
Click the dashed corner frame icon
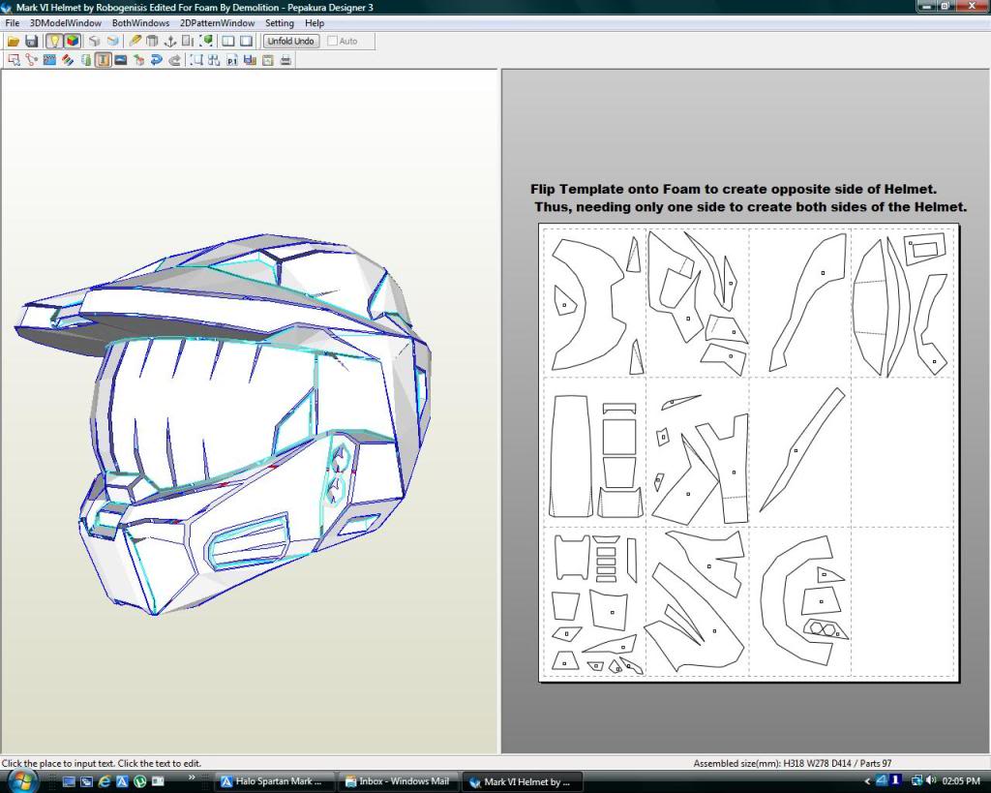196,61
